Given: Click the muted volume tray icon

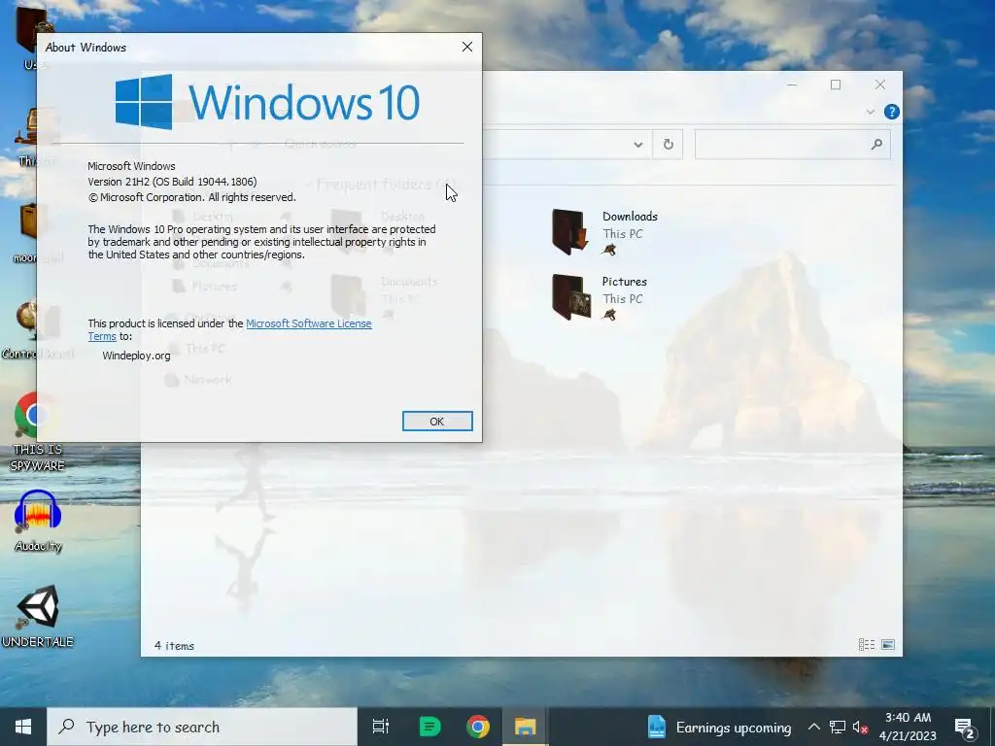Looking at the screenshot, I should (861, 727).
